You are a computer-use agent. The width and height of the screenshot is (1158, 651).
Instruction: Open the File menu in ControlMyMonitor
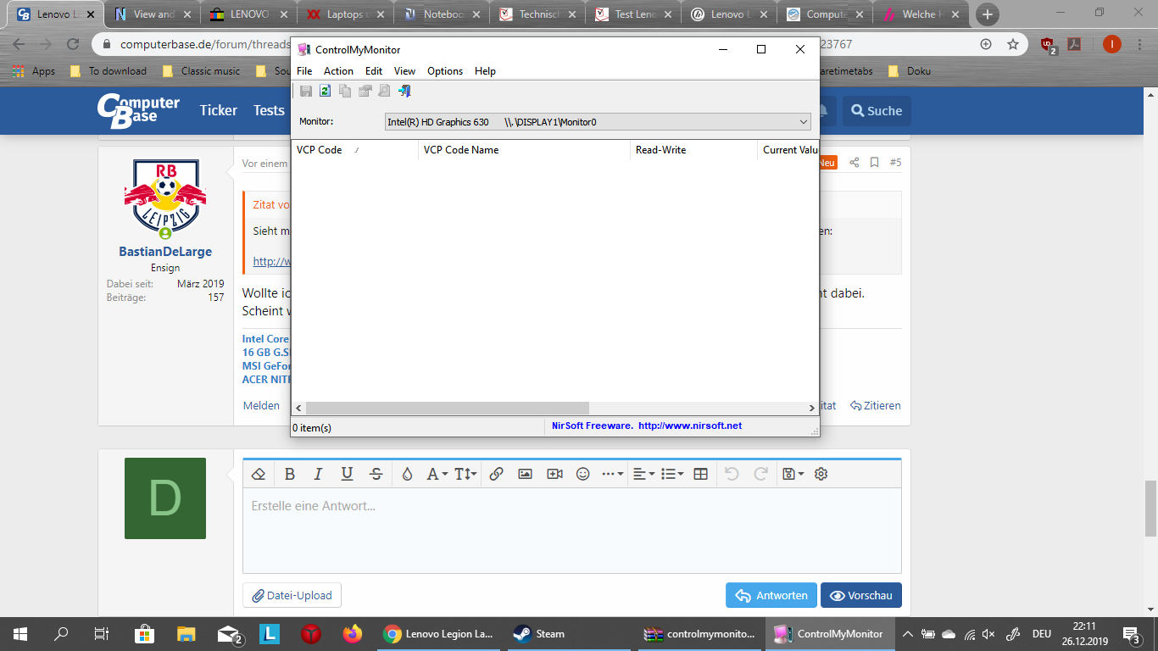click(304, 71)
